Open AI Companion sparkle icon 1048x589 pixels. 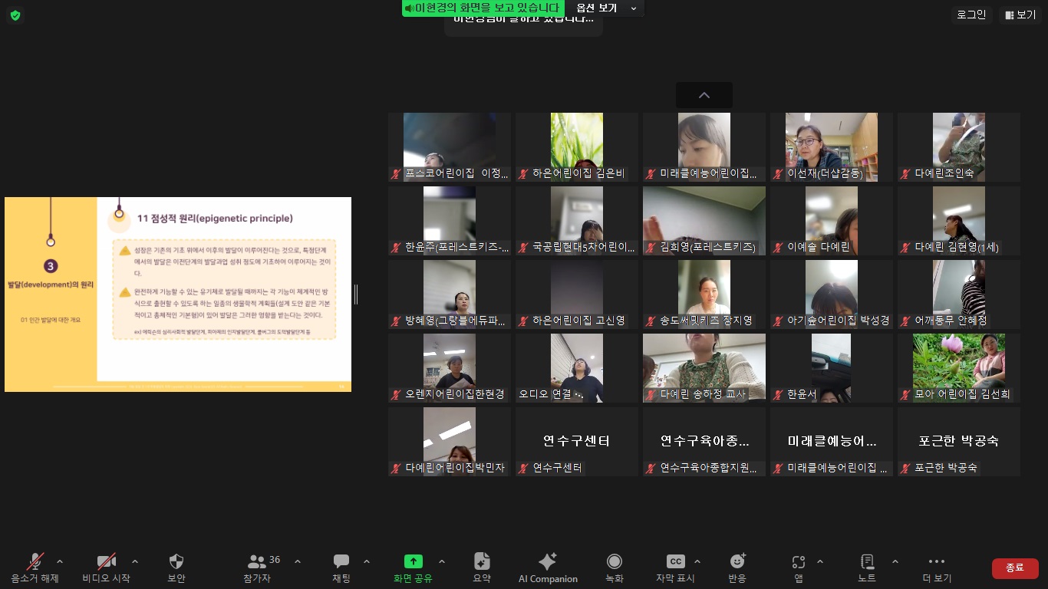click(548, 561)
